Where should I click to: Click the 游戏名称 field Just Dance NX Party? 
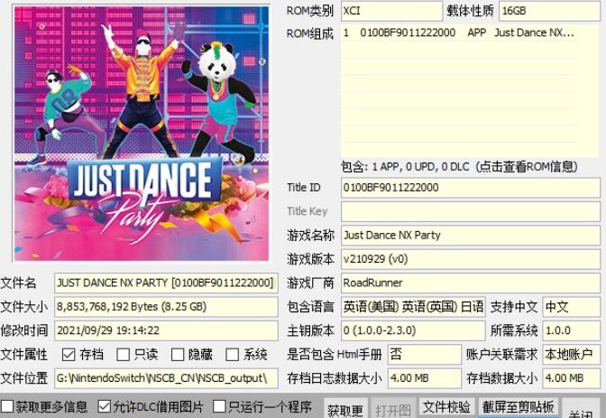click(471, 236)
